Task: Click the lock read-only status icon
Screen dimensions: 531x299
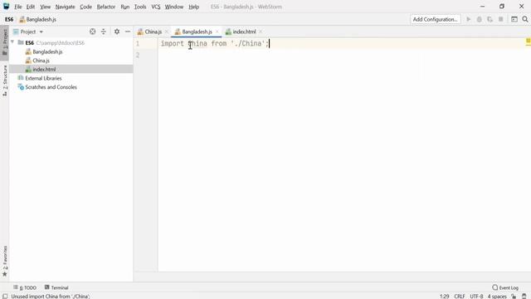Action: (514, 296)
